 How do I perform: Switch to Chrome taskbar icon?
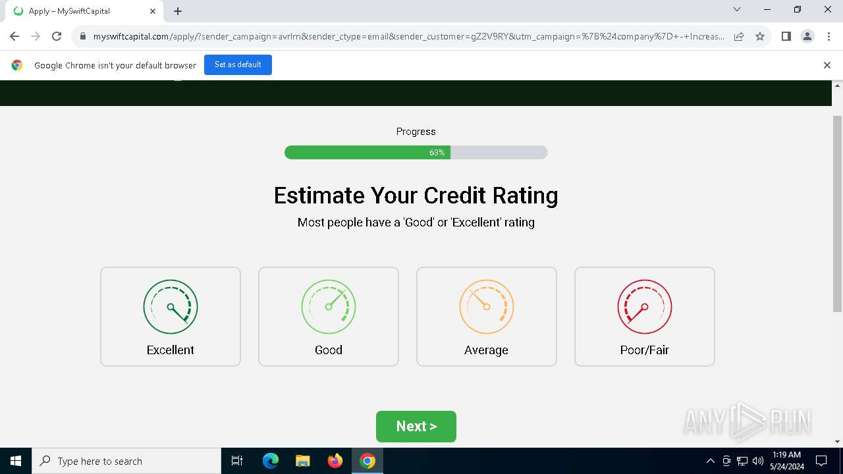[x=367, y=461]
